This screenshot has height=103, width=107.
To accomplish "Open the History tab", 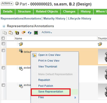I will 86,12.
